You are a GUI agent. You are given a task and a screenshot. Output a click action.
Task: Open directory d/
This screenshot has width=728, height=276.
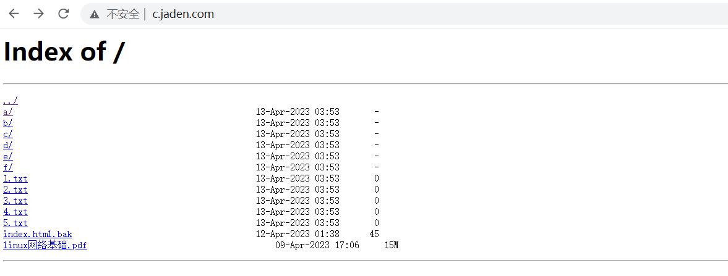(8, 145)
